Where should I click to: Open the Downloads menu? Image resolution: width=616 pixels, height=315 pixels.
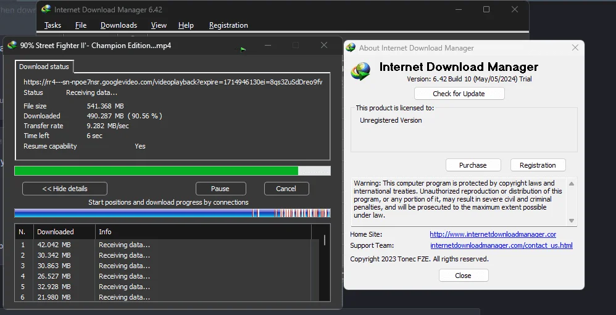[x=119, y=25]
